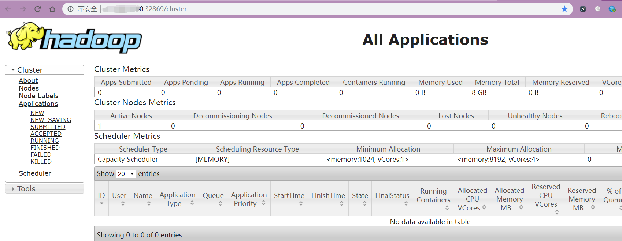This screenshot has width=622, height=241.
Task: Select 'Showing 0 to 0 of 0 entries' text
Action: pyautogui.click(x=139, y=235)
